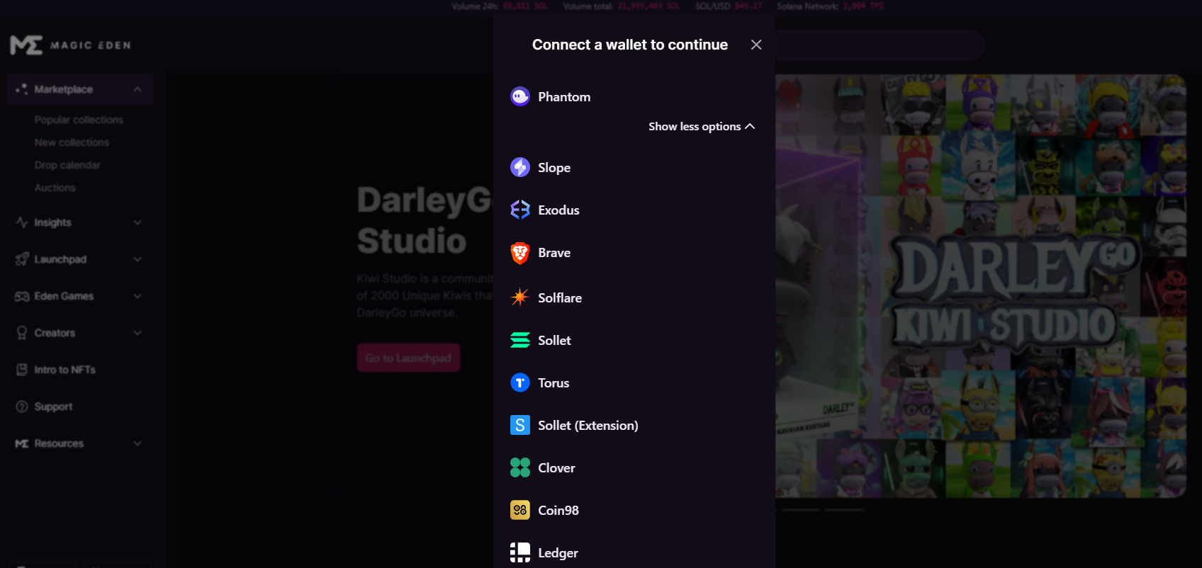Click Go to Launchpad button
Viewport: 1202px width, 568px height.
tap(408, 358)
